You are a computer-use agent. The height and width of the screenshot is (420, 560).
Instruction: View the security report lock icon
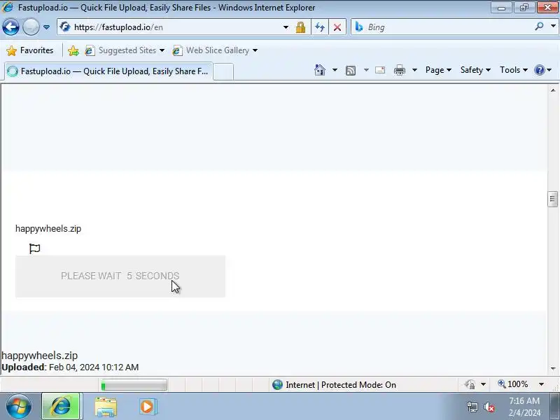pos(300,27)
